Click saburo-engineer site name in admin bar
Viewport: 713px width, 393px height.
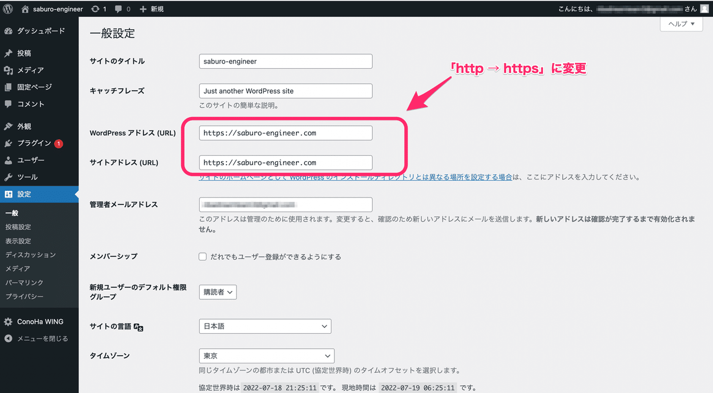point(58,9)
